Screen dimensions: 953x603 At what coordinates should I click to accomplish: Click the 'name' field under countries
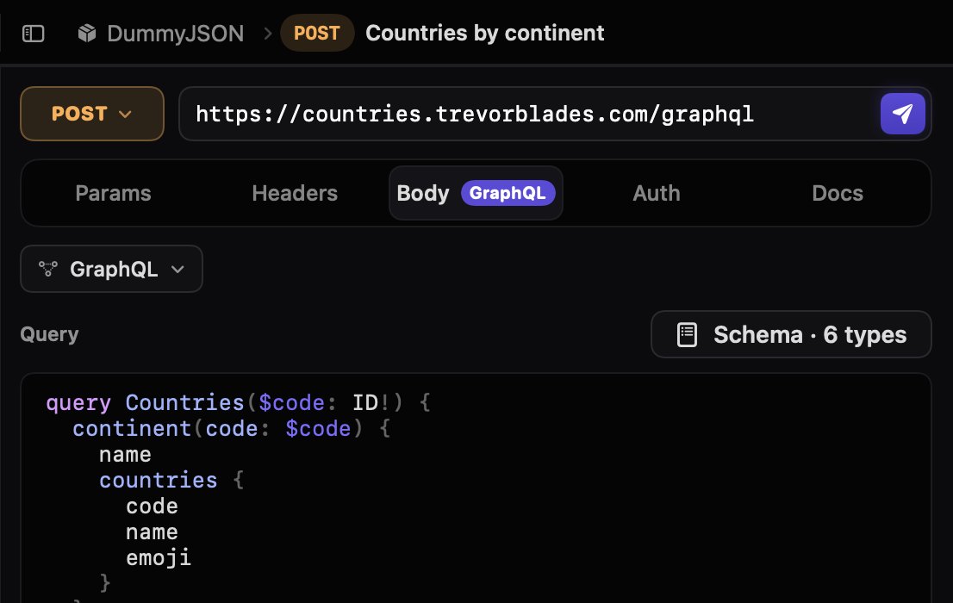point(152,532)
